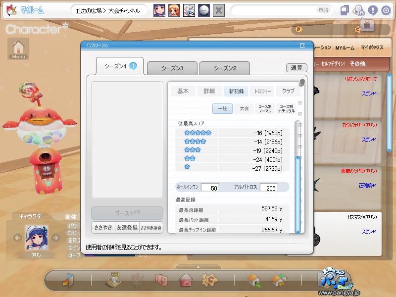Image resolution: width=396 pixels, height=297 pixels.
Task: Select the その他 category in background panel
Action: (357, 64)
